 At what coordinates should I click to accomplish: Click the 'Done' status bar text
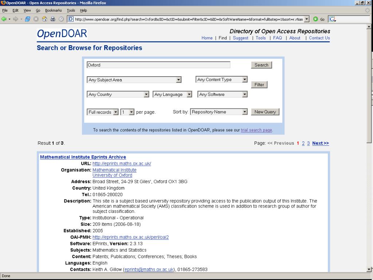tap(6, 276)
